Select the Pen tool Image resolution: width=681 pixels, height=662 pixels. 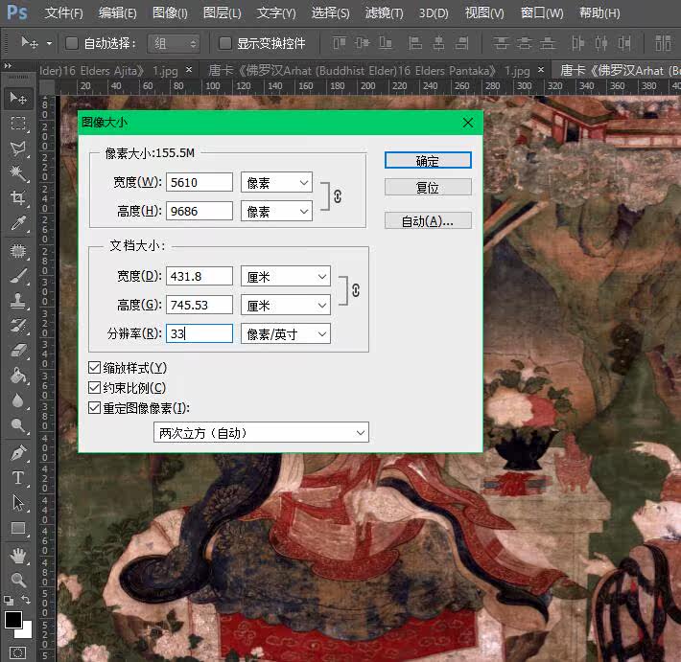tap(18, 453)
